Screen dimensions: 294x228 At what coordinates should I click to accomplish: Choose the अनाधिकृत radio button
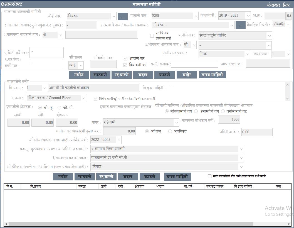click(170, 131)
